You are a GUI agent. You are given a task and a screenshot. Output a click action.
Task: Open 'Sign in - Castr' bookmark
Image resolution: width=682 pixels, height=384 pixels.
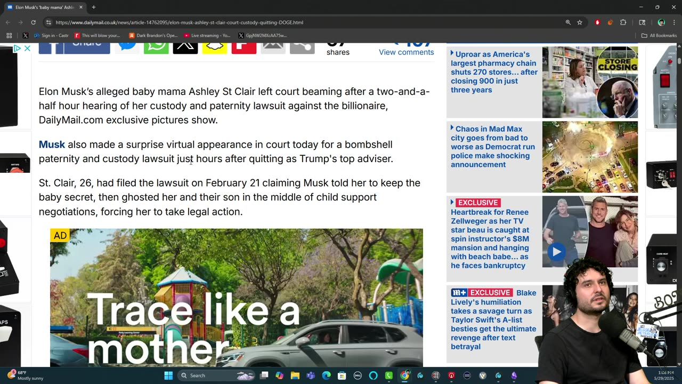[51, 36]
